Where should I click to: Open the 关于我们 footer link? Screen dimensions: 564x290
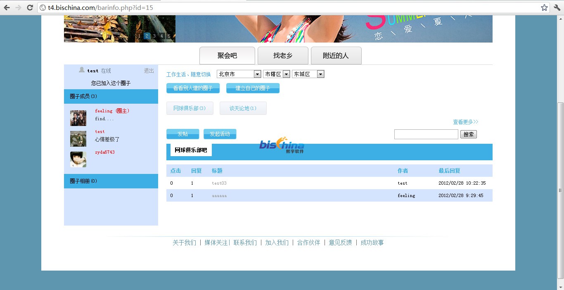point(184,242)
